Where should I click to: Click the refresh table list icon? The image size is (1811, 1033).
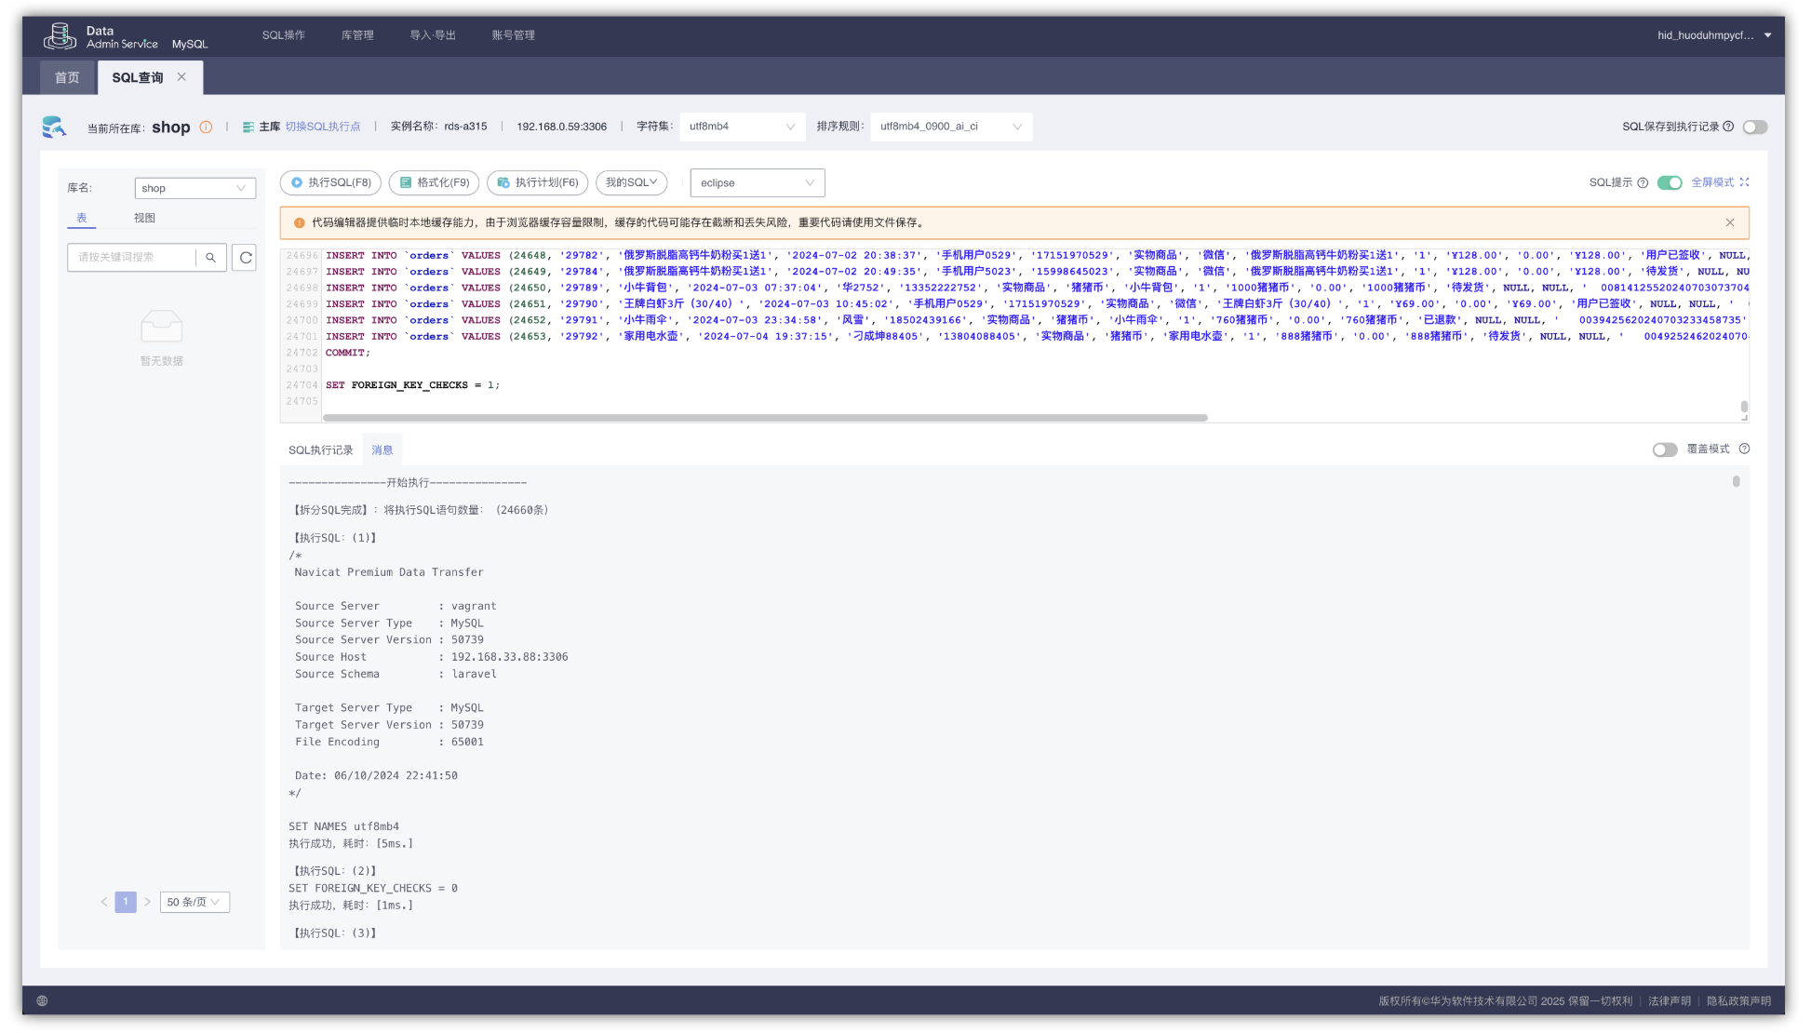[246, 258]
